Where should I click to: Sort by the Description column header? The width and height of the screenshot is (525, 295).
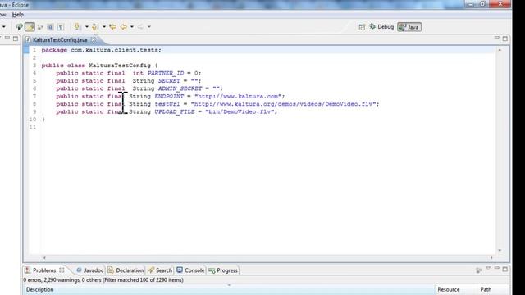click(x=229, y=289)
